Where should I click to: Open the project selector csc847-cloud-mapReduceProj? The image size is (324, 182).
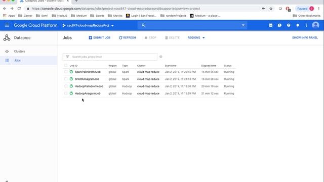coord(88,26)
